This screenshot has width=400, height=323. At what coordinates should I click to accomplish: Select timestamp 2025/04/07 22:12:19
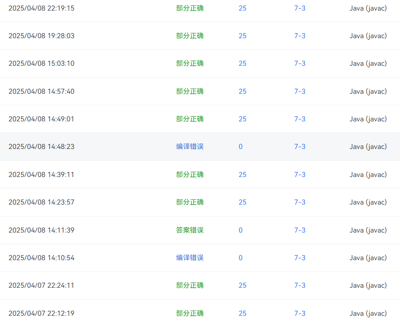pyautogui.click(x=41, y=313)
